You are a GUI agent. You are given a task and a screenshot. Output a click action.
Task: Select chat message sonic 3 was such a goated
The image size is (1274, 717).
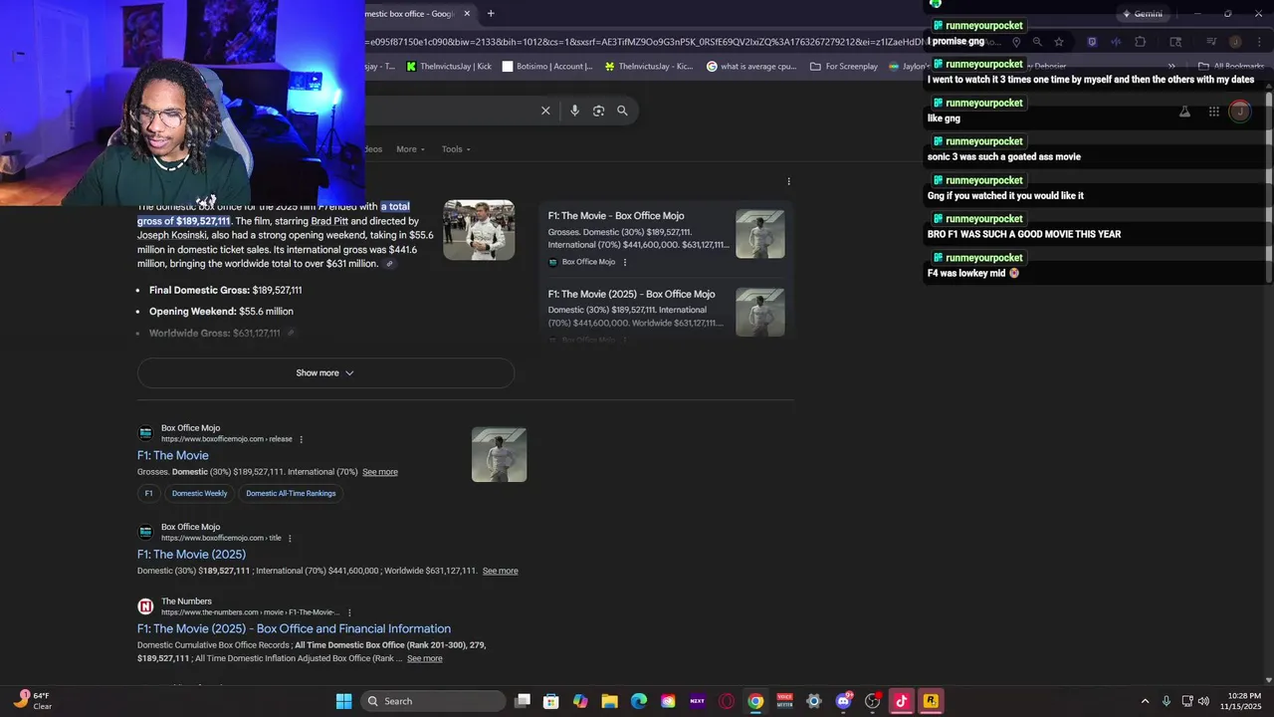point(1003,156)
